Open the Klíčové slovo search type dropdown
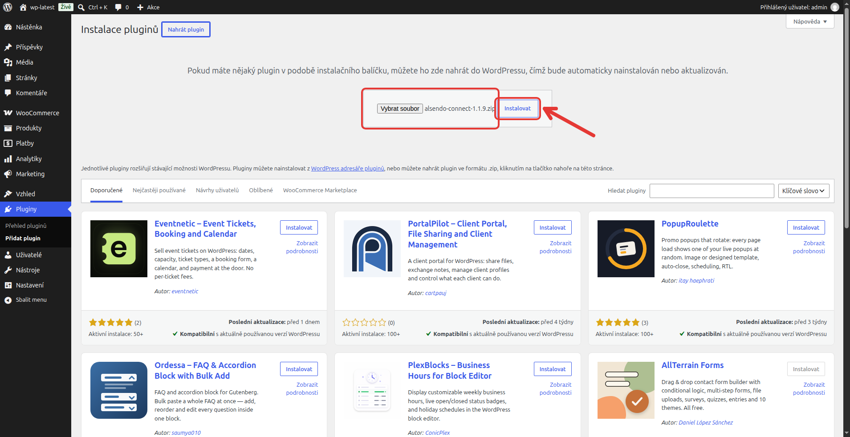Screen dimensions: 850x437 click(x=803, y=191)
